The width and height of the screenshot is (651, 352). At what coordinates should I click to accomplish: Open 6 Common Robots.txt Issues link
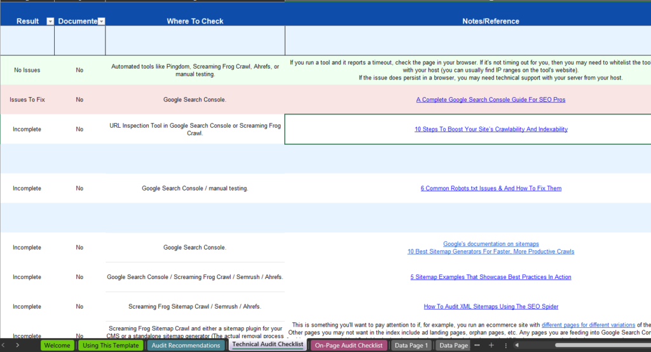point(491,188)
